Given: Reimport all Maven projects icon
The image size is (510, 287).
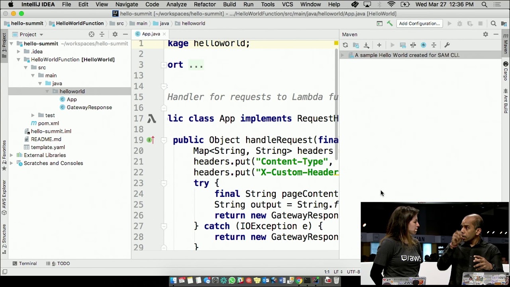Looking at the screenshot, I should 345,45.
